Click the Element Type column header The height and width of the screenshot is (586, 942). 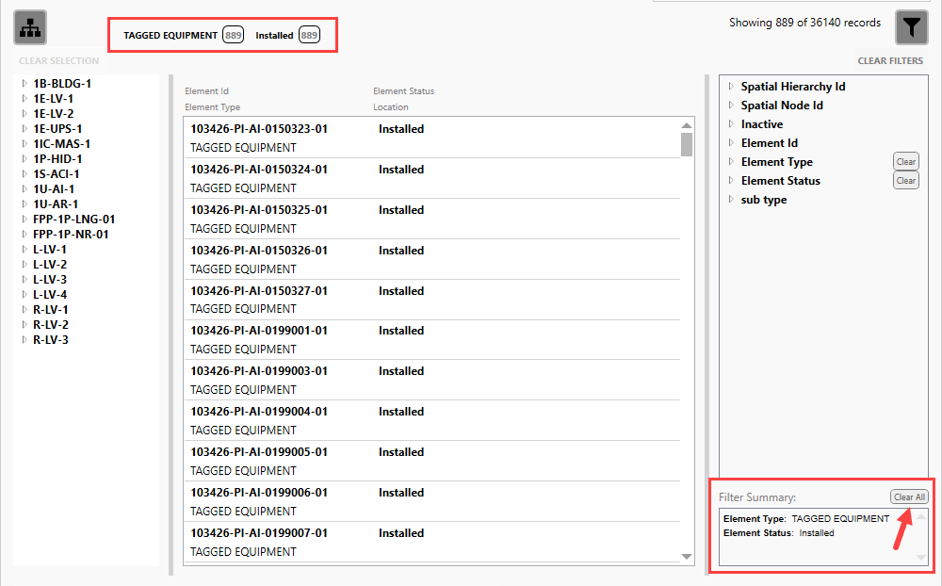pyautogui.click(x=213, y=107)
